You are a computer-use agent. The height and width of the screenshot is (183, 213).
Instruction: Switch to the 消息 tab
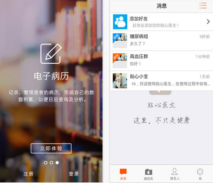(x=123, y=174)
